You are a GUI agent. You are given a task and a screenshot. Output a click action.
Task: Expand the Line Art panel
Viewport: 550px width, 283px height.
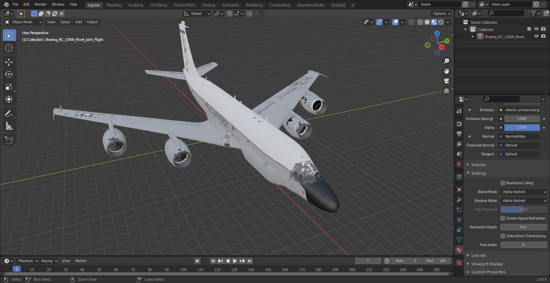point(478,255)
